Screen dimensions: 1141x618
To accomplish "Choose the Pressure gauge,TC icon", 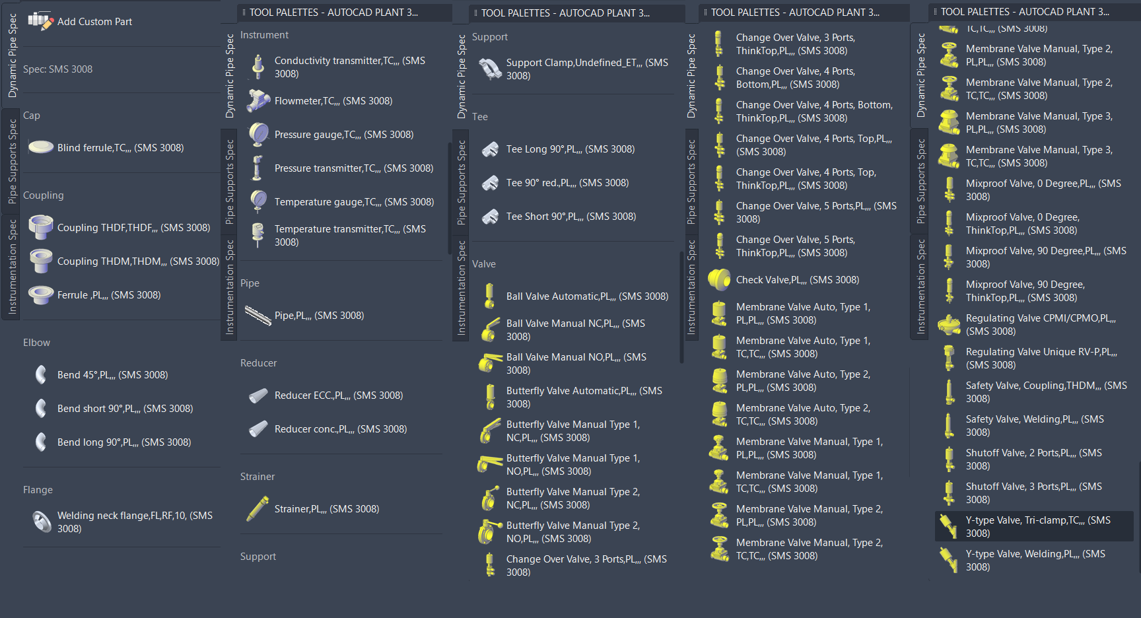I will [258, 134].
